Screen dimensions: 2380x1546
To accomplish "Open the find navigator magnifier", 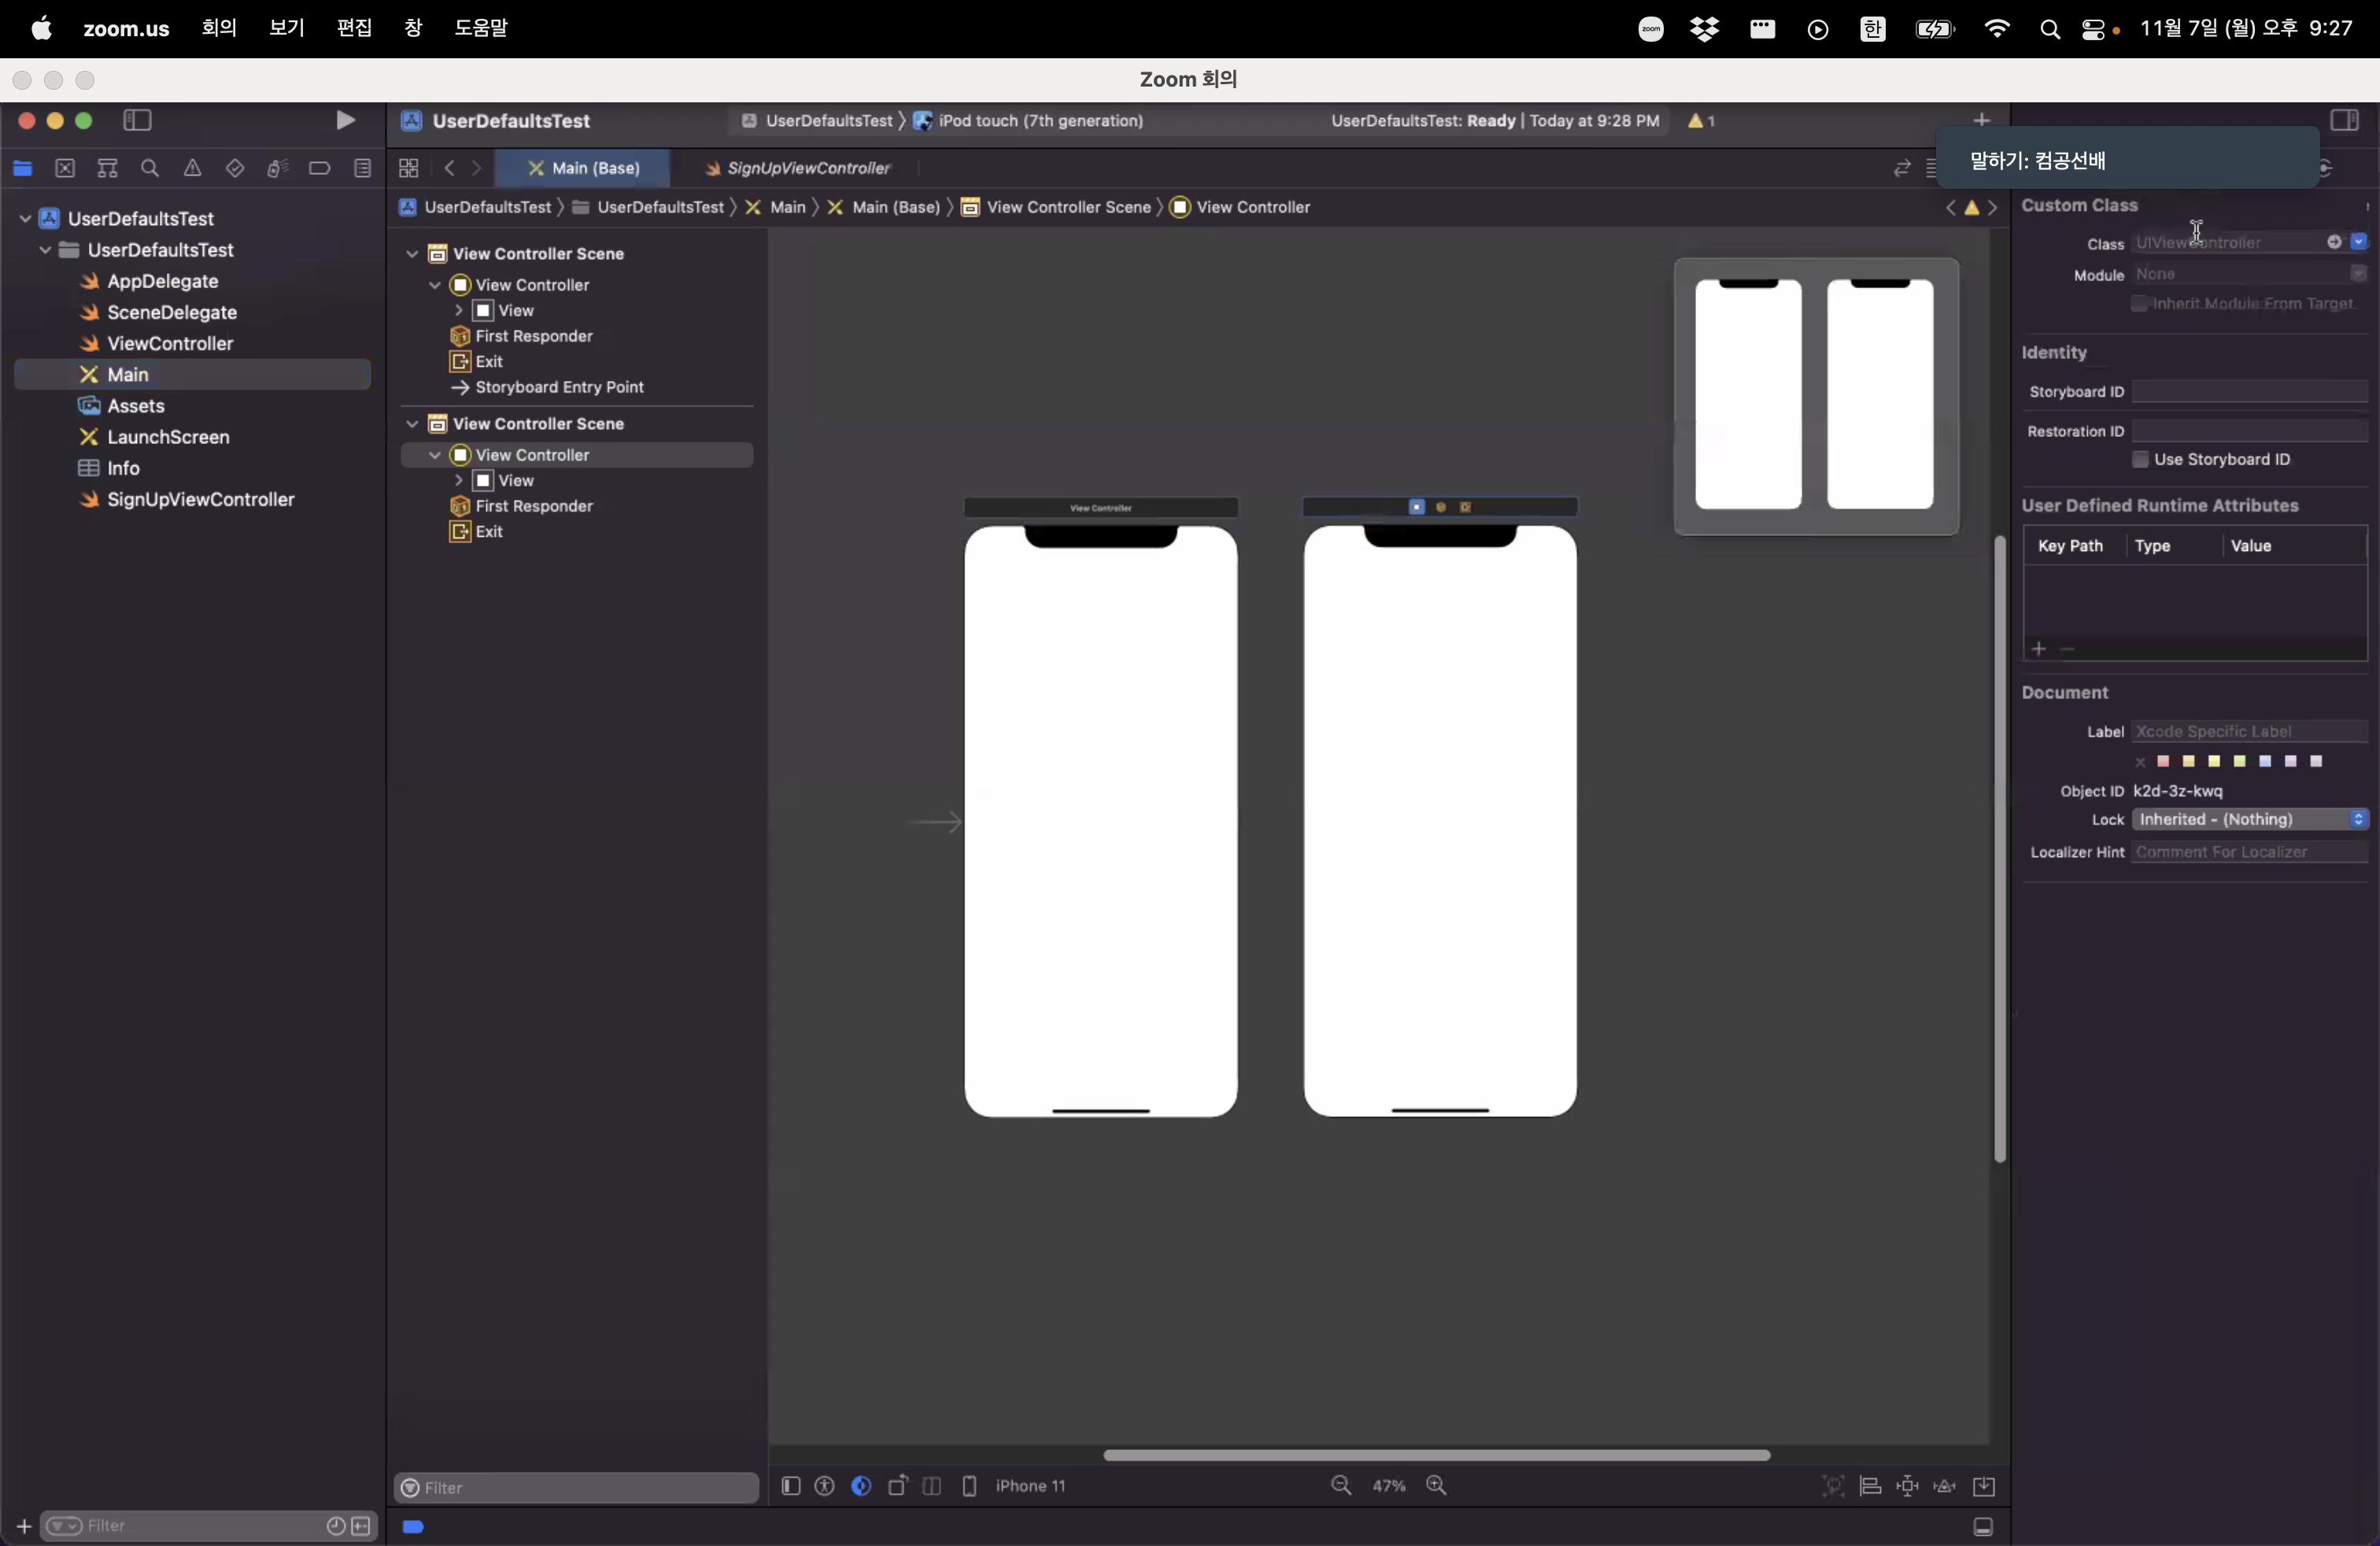I will 150,168.
